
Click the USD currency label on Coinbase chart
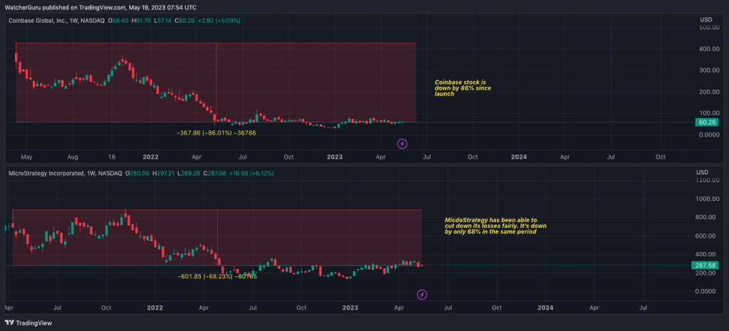pos(706,19)
